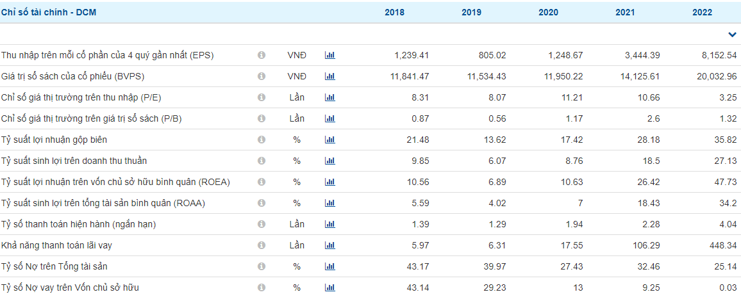The height and width of the screenshot is (299, 741).
Task: Show chart for Tỷ suất lợi nhuận gộp biên
Action: (x=330, y=140)
